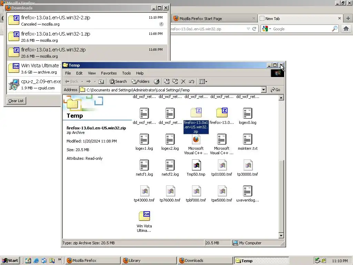Open the Favorites menu
The height and width of the screenshot is (265, 353).
point(109,73)
